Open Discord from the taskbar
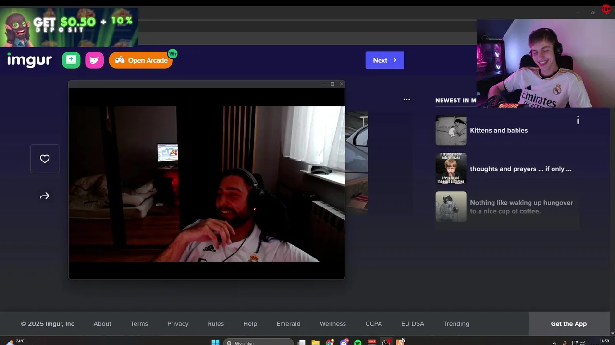Screen dimensions: 615x345 (344, 342)
